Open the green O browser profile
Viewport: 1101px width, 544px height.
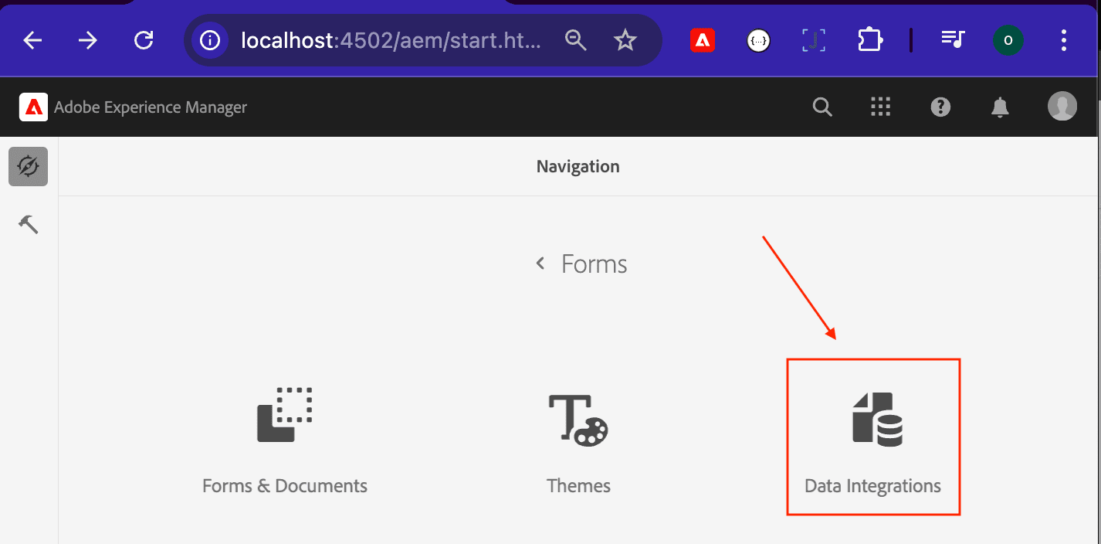pos(1008,40)
